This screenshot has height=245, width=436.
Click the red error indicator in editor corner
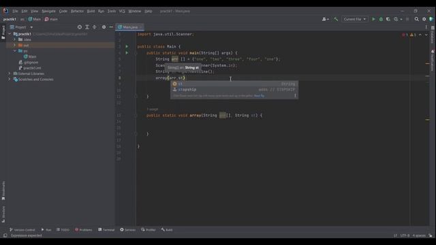click(x=405, y=35)
